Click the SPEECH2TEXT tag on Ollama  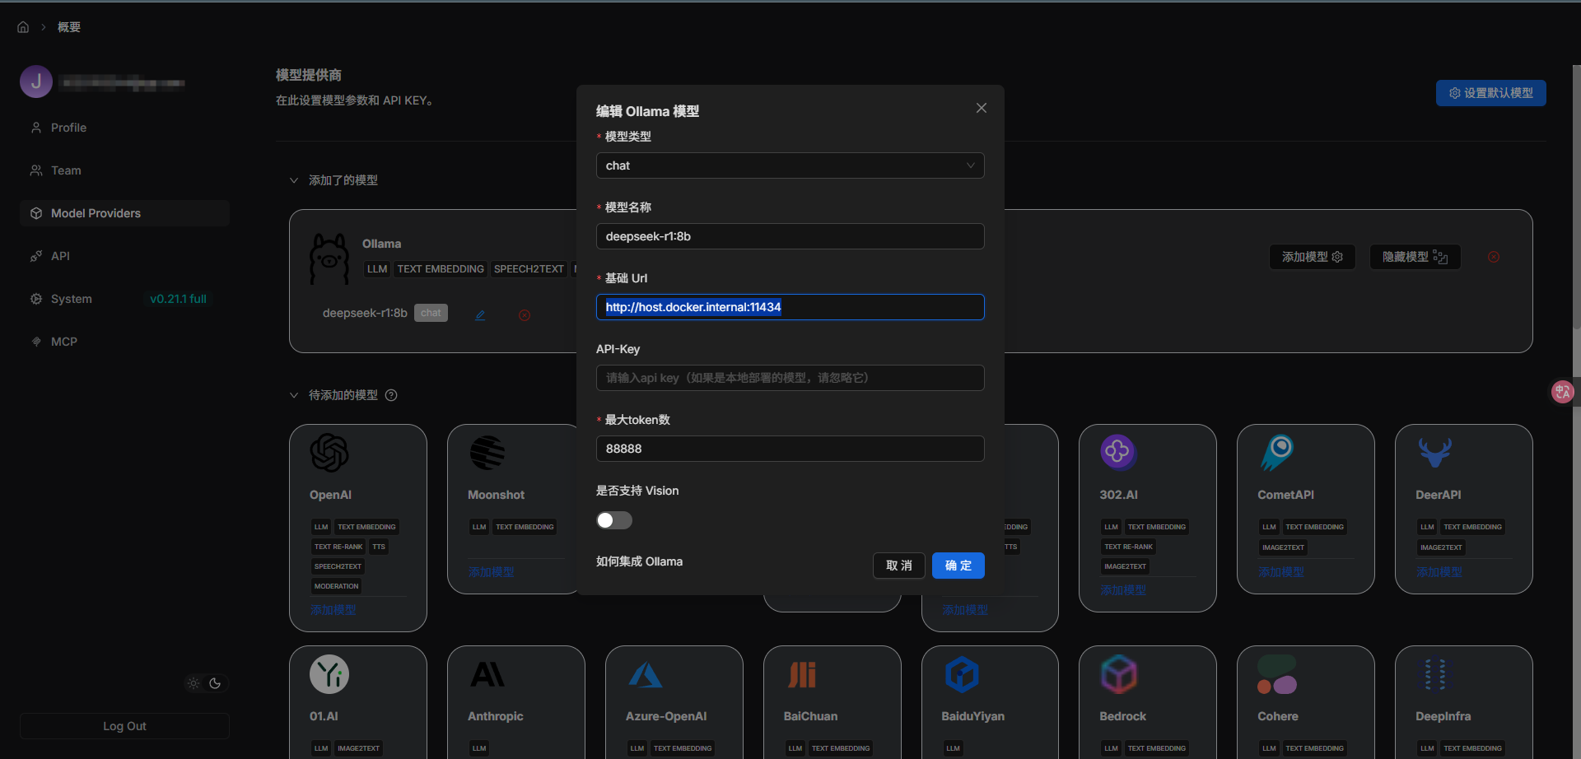pyautogui.click(x=529, y=269)
